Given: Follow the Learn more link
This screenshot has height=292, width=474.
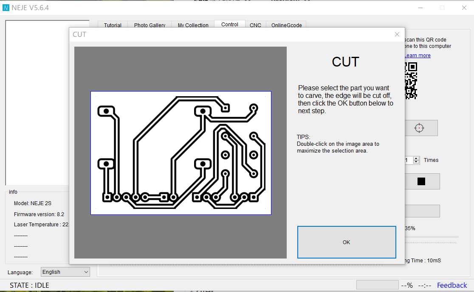Looking at the screenshot, I should (418, 56).
